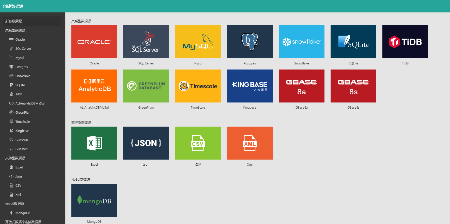Click the Xml sidebar icon
Viewport: 450px width, 224px height.
(11, 195)
